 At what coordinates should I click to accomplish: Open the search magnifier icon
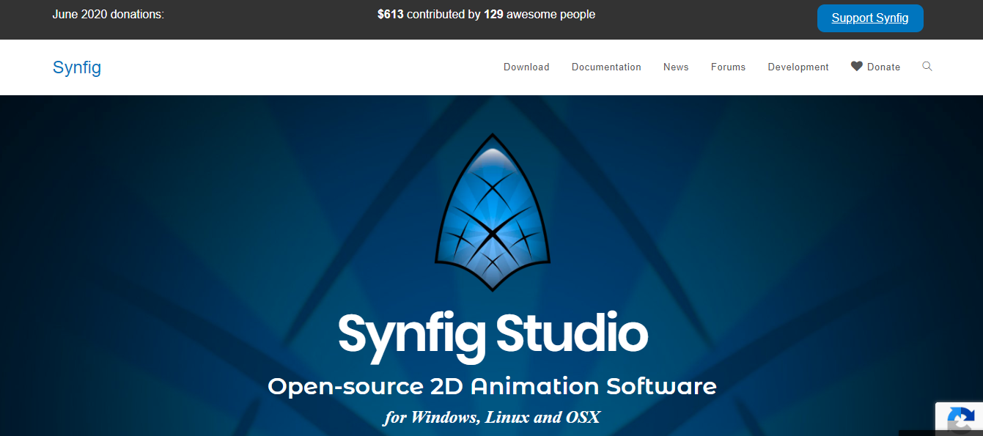click(927, 66)
